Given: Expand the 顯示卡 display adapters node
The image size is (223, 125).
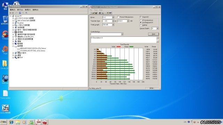Looking at the screenshot, I should (13, 58).
